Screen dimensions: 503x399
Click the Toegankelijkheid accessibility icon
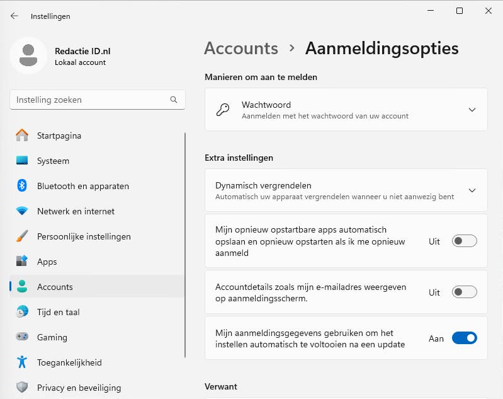pyautogui.click(x=22, y=362)
